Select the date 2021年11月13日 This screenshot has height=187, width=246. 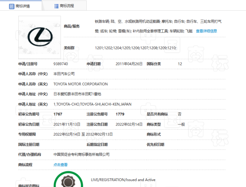coord(67,125)
